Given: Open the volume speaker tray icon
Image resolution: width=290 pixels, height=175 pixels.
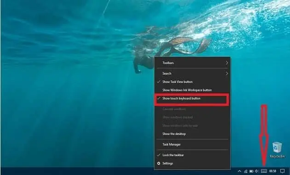Looking at the screenshot, I should pos(257,171).
